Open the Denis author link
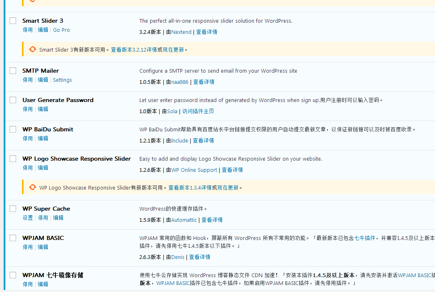Screen dimensions: 435x292 tap(178, 257)
